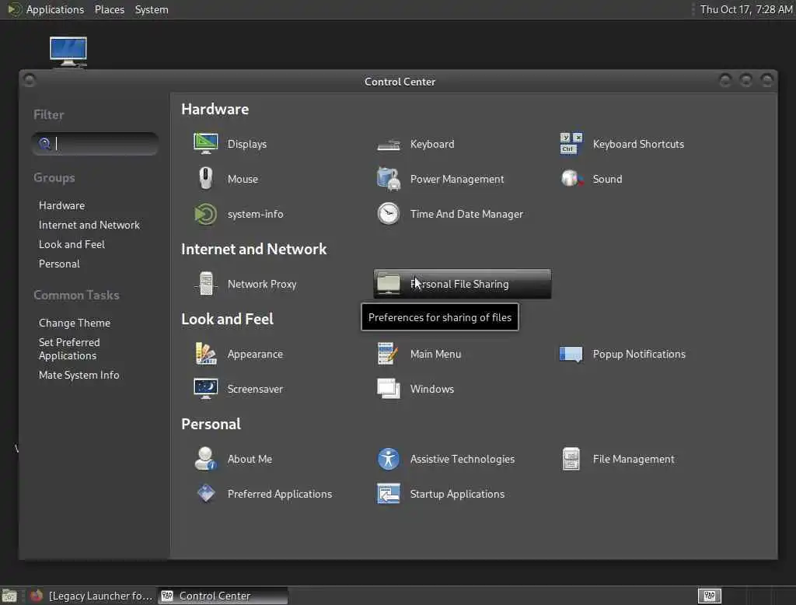796x605 pixels.
Task: Click the show desktop icon in bottom panel
Action: click(x=9, y=596)
